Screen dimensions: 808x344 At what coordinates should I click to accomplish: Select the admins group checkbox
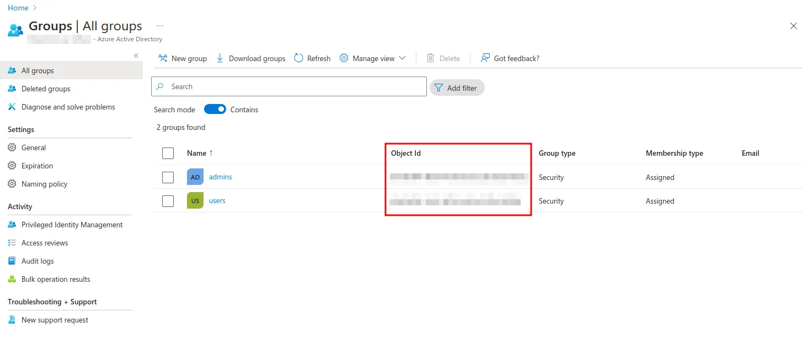pos(168,177)
